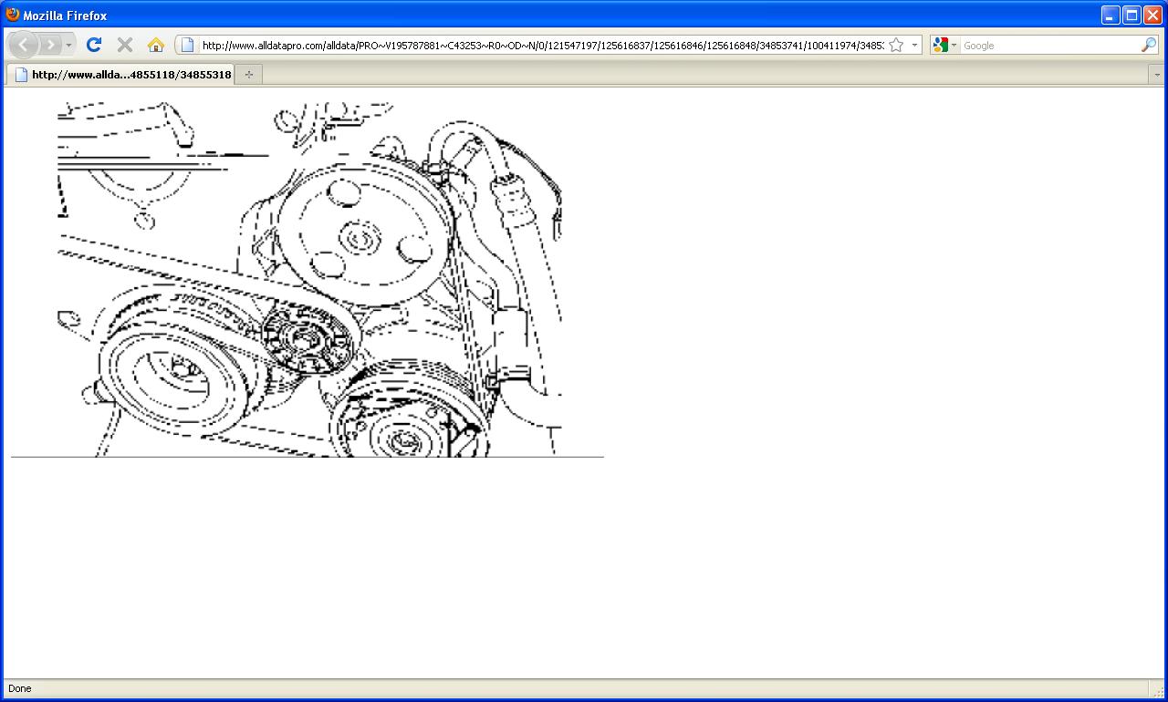The height and width of the screenshot is (702, 1168).
Task: Click into the Google search box
Action: tap(1049, 45)
